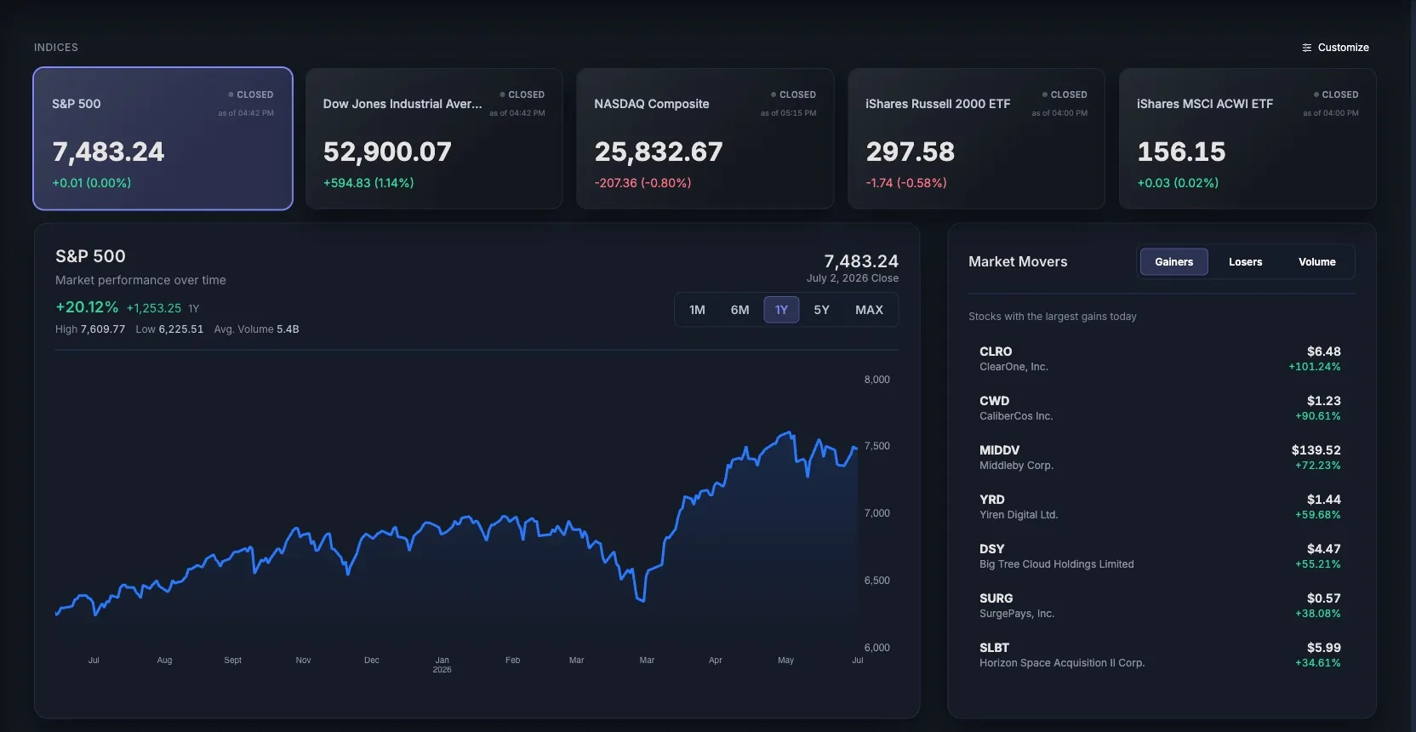Click the NASDAQ value 25,832.67
Image resolution: width=1416 pixels, height=732 pixels.
click(659, 152)
